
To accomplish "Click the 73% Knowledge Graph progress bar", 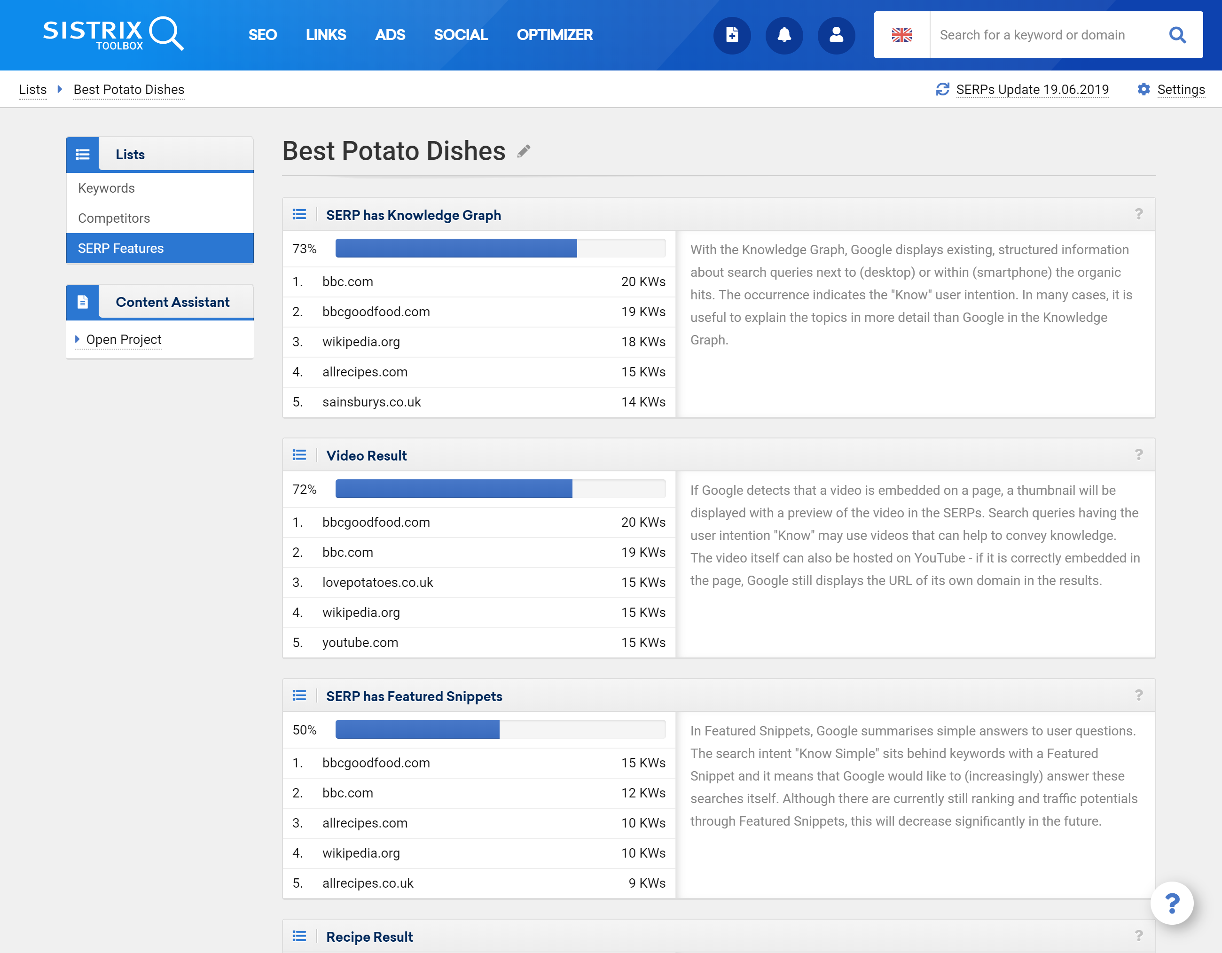I will click(500, 248).
